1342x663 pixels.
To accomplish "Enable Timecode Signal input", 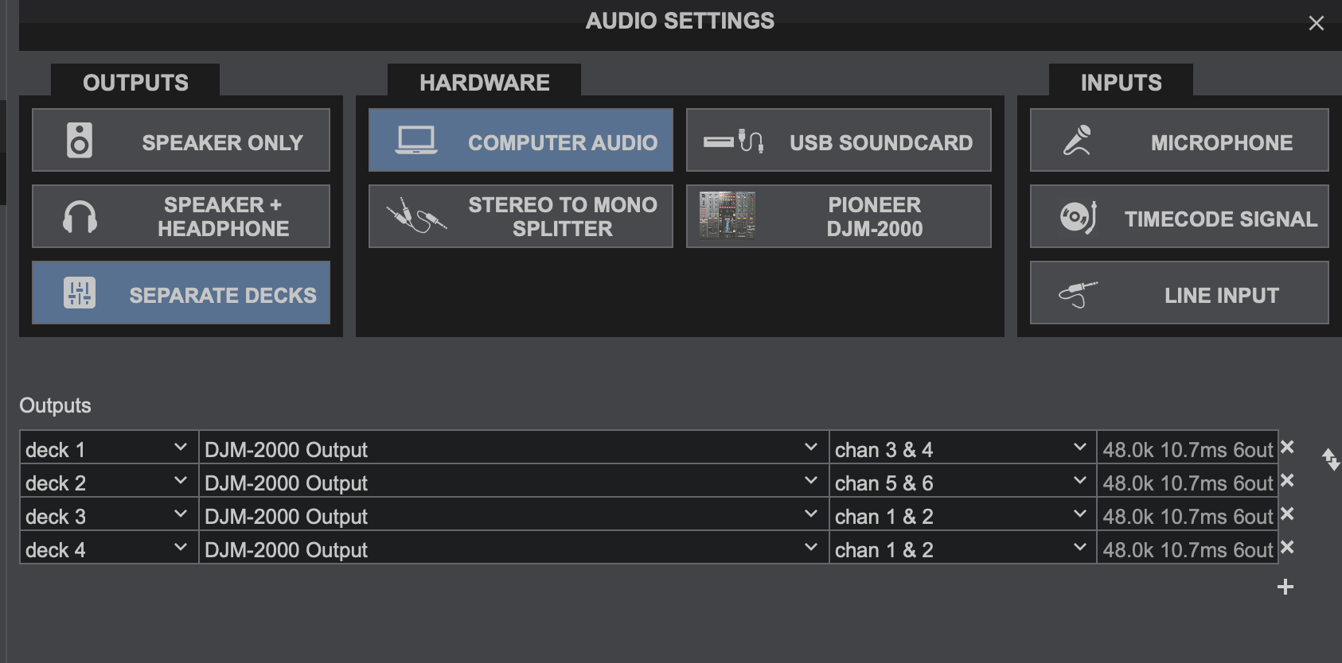I will [1180, 217].
